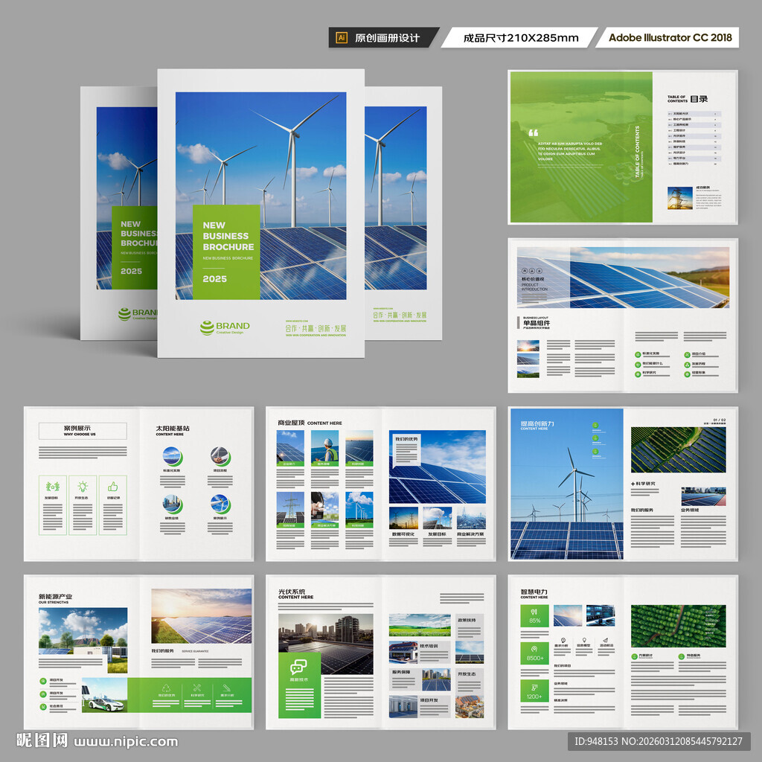The height and width of the screenshot is (762, 762).
Task: Click the green 85% statistic box
Action: pos(534,615)
